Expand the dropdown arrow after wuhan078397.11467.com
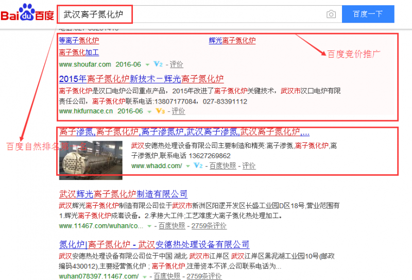The image size is (412, 280). click(x=144, y=277)
